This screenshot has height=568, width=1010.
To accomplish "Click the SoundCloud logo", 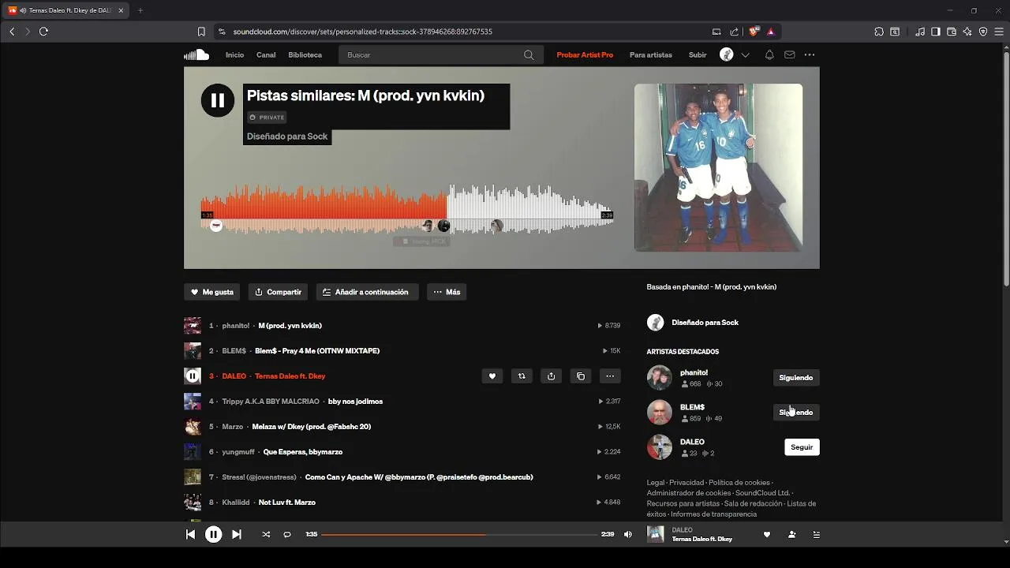I will (x=196, y=54).
